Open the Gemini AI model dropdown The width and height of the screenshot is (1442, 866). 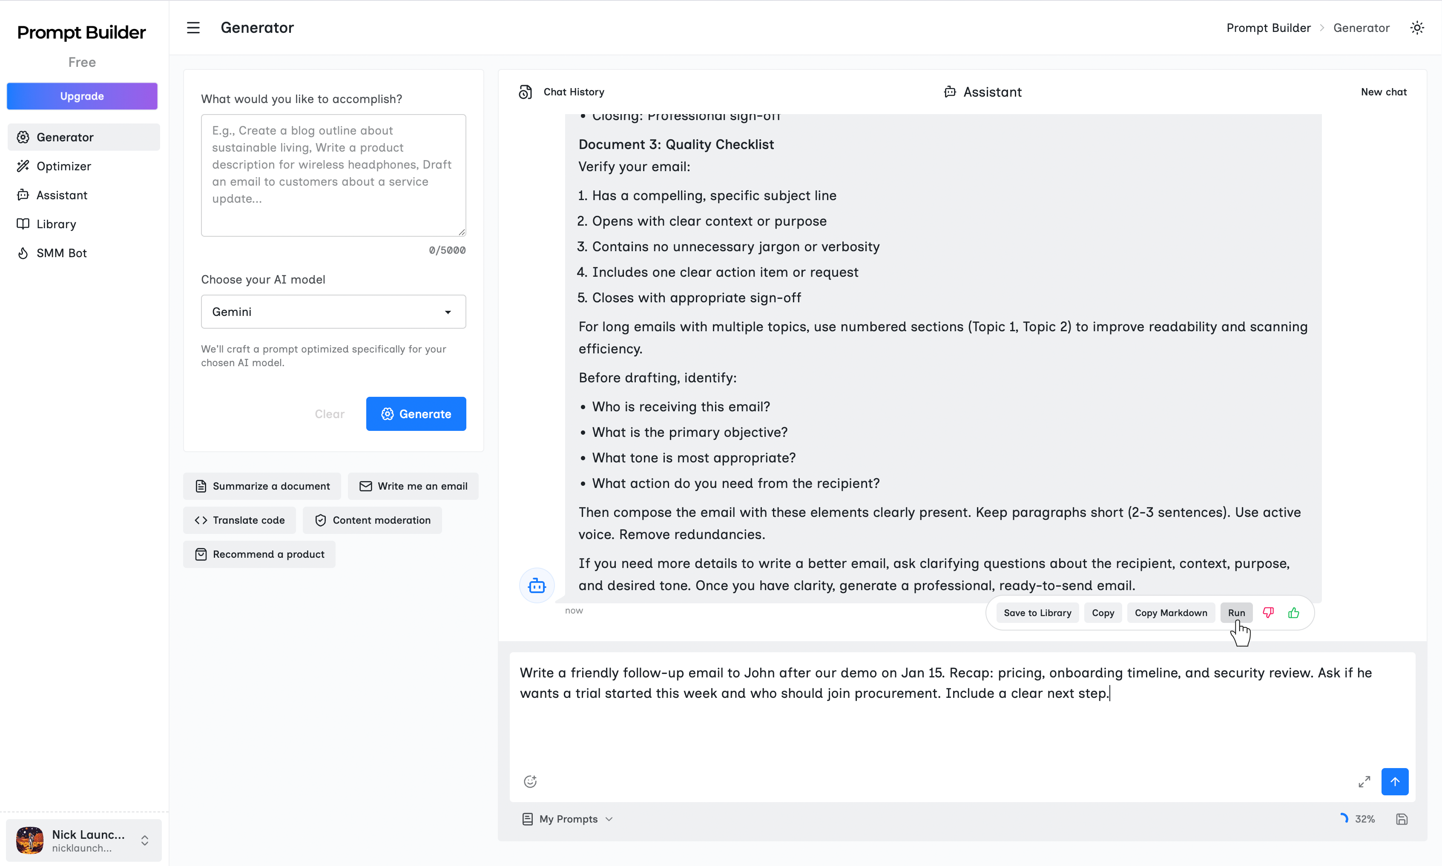click(333, 312)
